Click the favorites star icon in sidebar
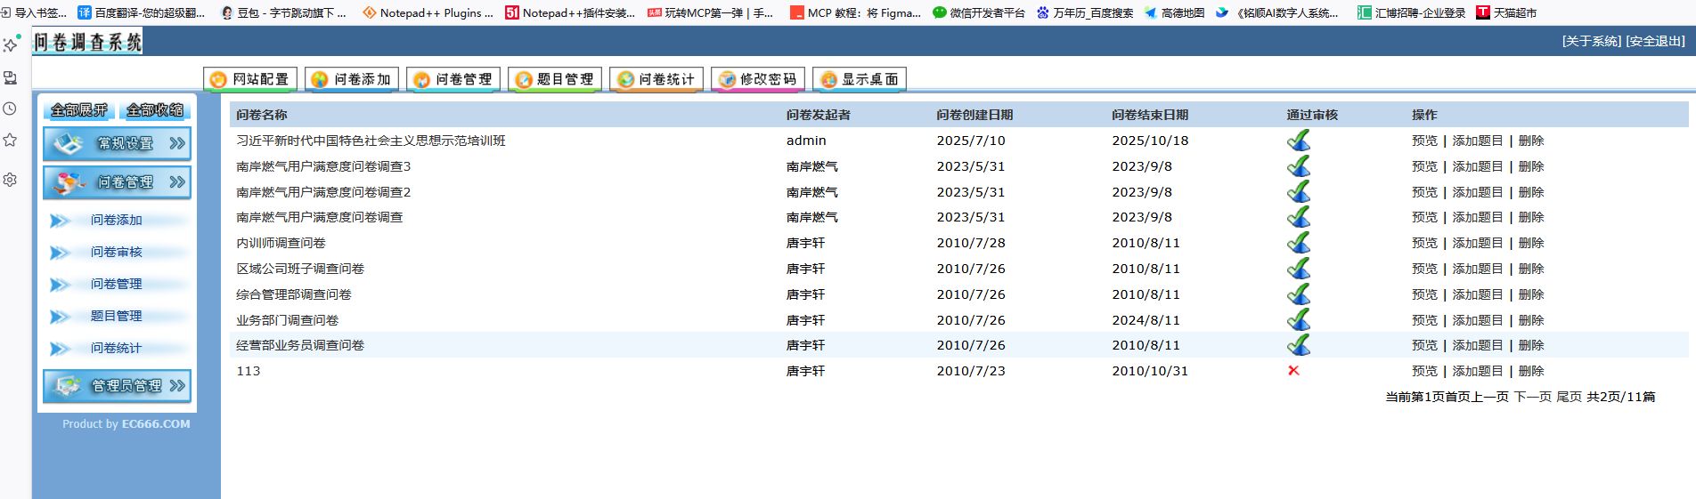The width and height of the screenshot is (1696, 499). pyautogui.click(x=10, y=140)
